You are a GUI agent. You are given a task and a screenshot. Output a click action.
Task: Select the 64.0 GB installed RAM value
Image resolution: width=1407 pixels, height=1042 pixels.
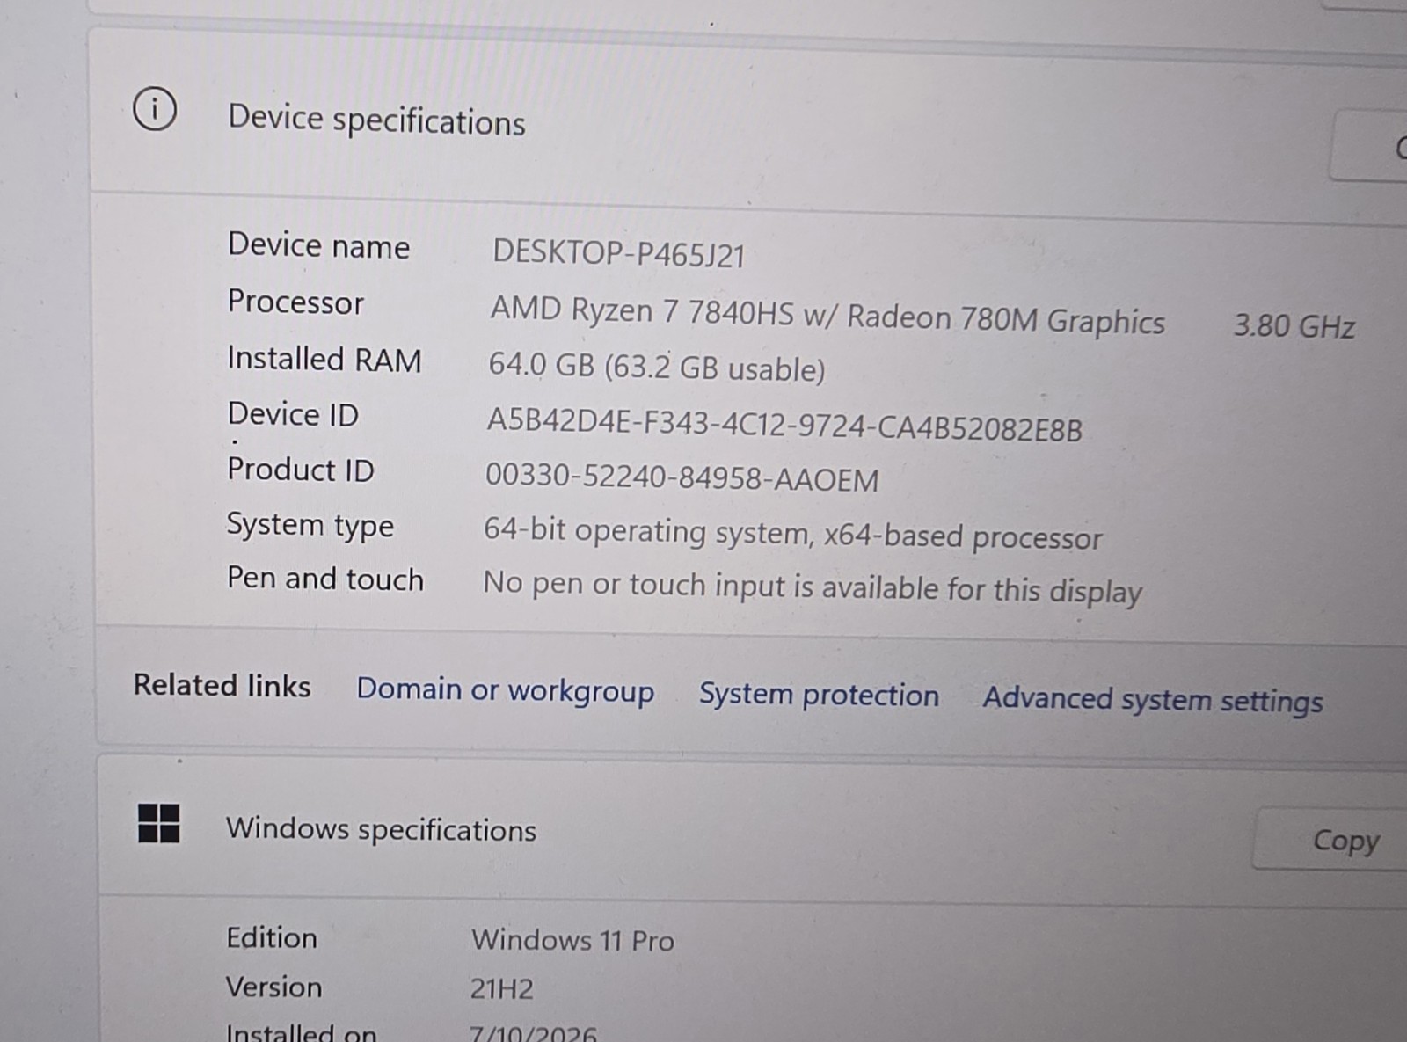(657, 366)
